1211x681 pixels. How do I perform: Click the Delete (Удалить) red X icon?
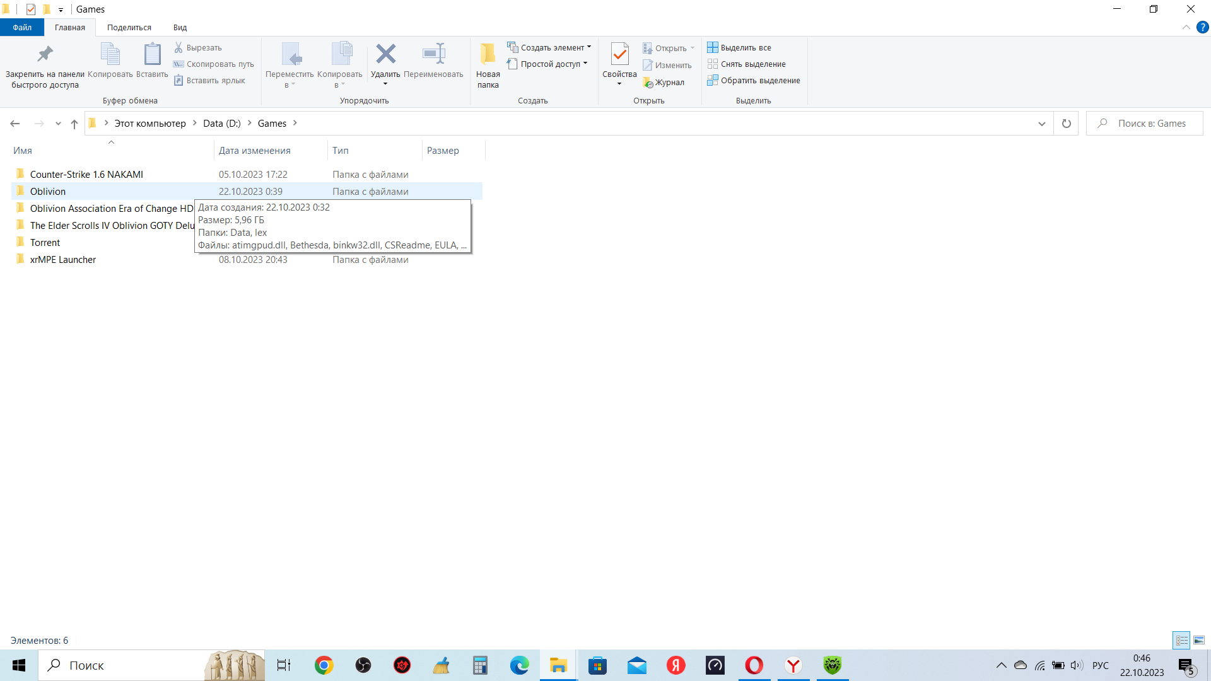coord(385,54)
